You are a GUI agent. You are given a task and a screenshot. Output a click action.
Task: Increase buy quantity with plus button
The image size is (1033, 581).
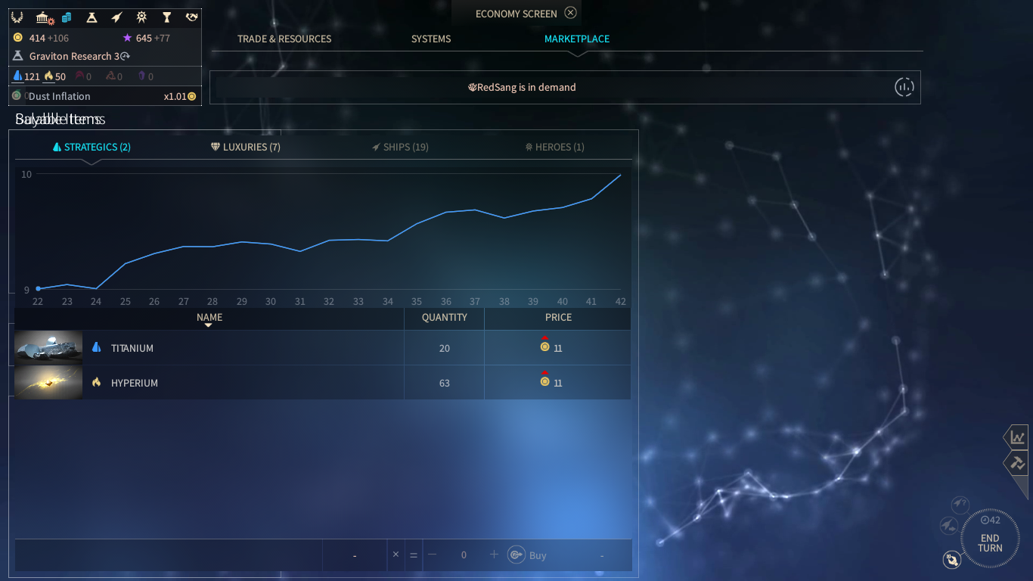[494, 555]
